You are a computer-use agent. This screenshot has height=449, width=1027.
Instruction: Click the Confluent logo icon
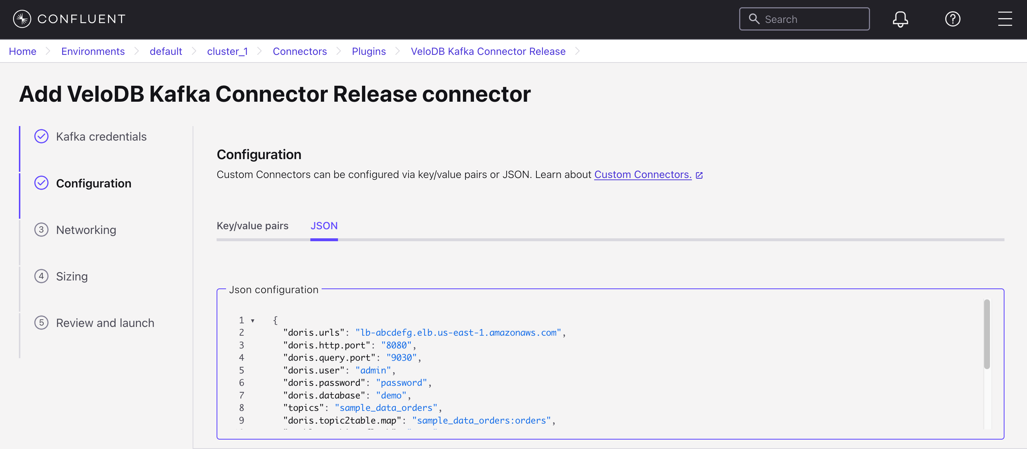click(21, 19)
